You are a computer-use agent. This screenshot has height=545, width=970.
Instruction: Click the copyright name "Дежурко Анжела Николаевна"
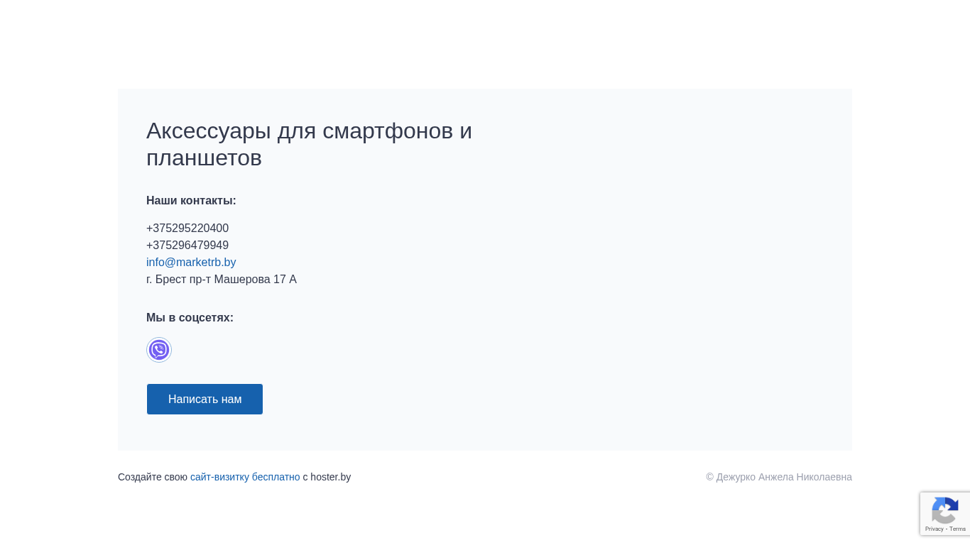point(784,477)
